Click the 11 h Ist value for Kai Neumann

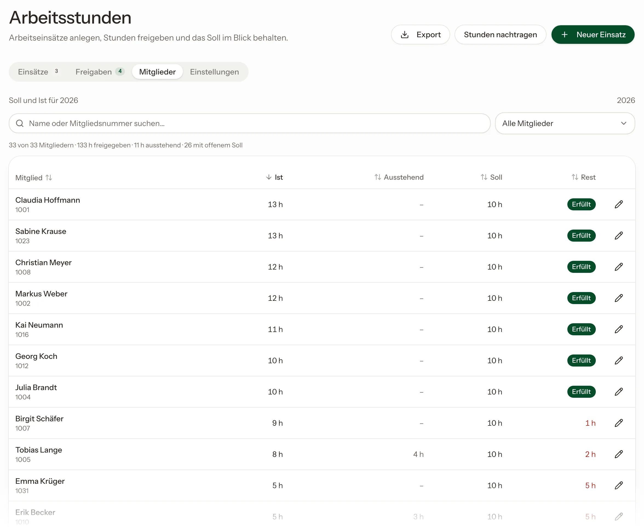(275, 330)
